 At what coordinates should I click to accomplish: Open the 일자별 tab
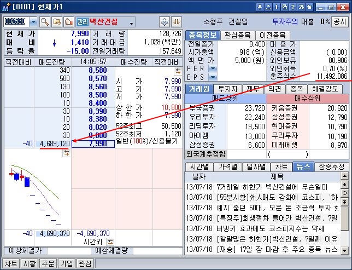256,166
